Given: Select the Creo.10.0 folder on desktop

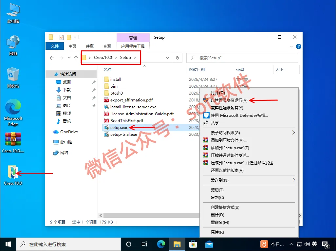Looking at the screenshot, I should click(13, 175).
